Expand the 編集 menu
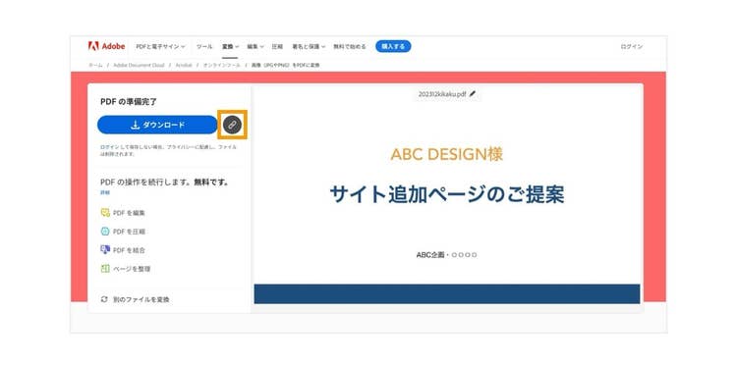The image size is (737, 368). (255, 46)
